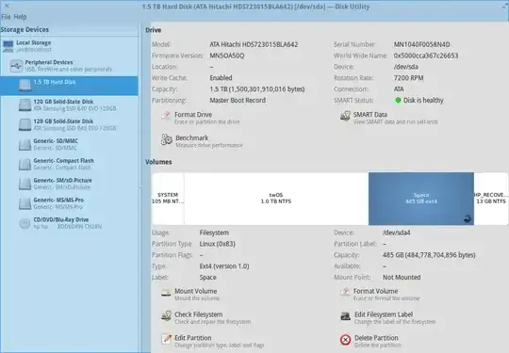Open the Help menu

click(20, 17)
